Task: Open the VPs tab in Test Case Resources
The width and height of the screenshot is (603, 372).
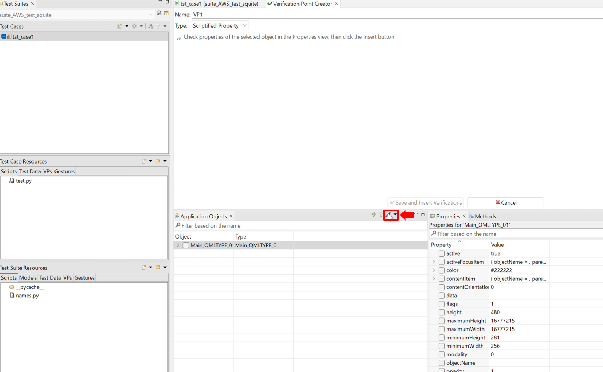Action: coord(47,171)
